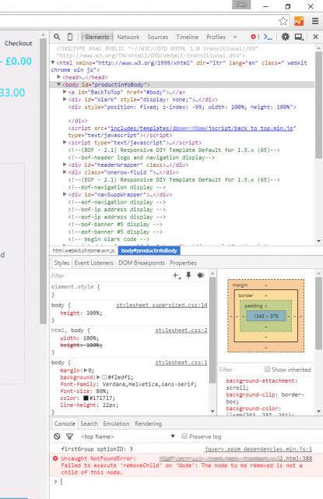Collapse the html root node
This screenshot has width=323, height=499.
(x=53, y=62)
